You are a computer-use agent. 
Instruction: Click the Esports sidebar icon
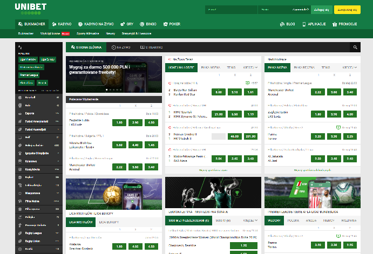click(x=20, y=113)
